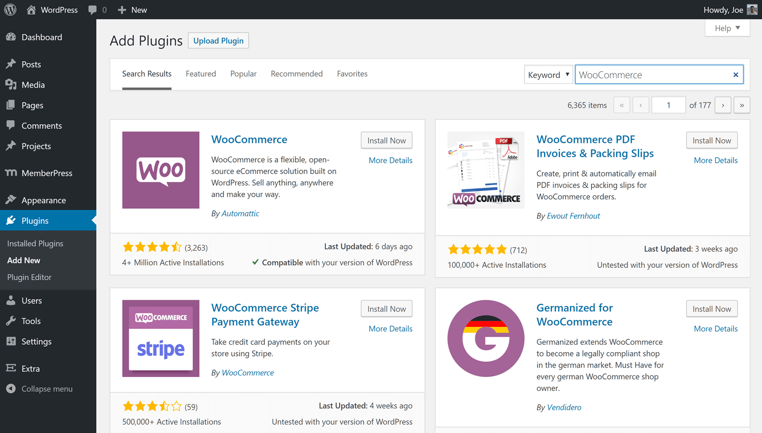Install WooCommerce PDF Invoices plugin now
Viewport: 762px width, 433px height.
click(x=711, y=140)
